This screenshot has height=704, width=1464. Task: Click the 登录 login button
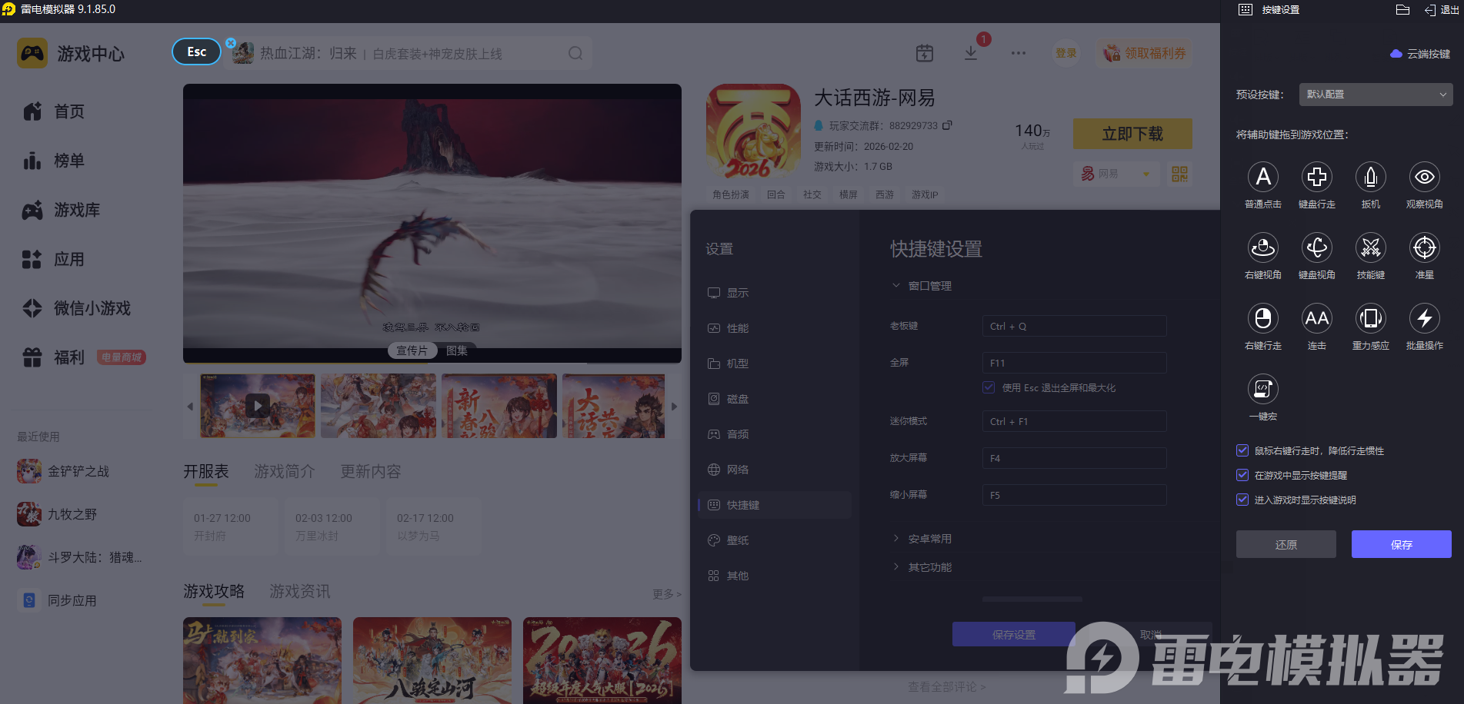tap(1066, 53)
